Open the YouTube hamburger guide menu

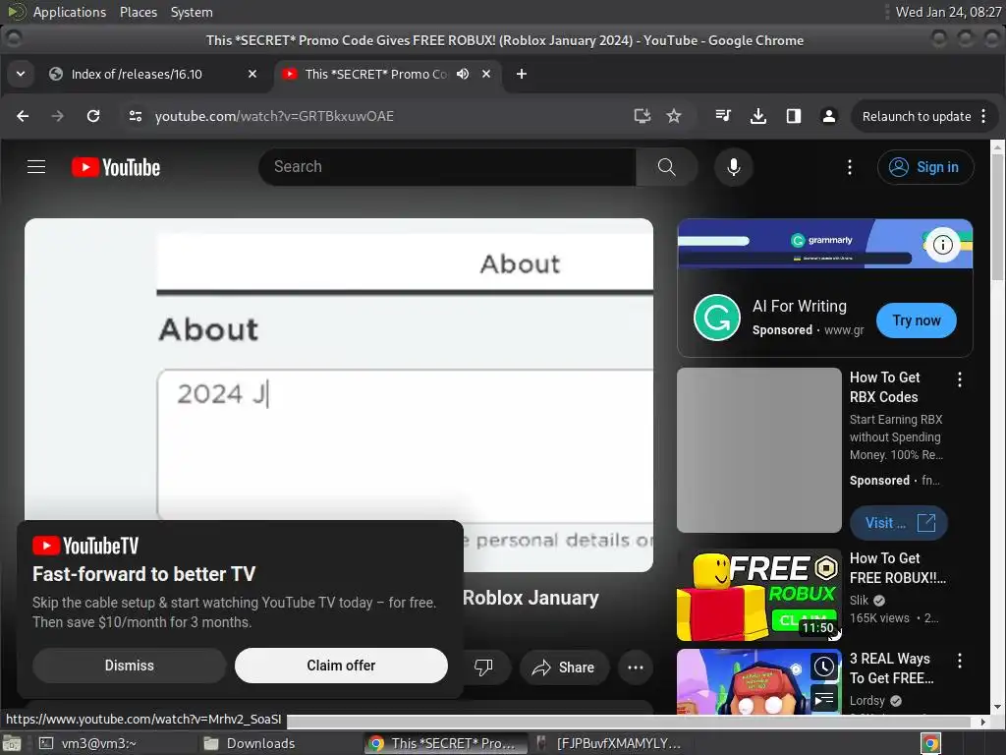point(36,167)
